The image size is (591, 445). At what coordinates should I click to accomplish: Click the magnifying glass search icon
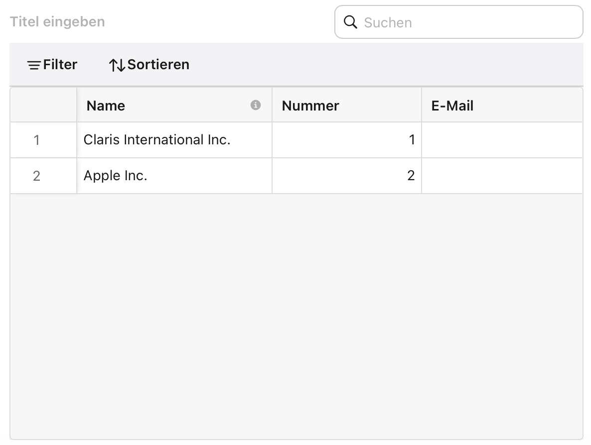(x=351, y=22)
